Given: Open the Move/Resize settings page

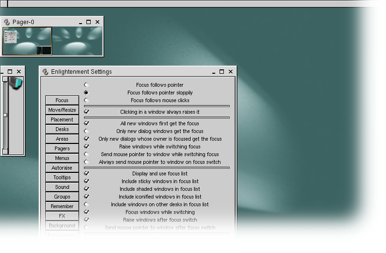Looking at the screenshot, I should [x=62, y=110].
